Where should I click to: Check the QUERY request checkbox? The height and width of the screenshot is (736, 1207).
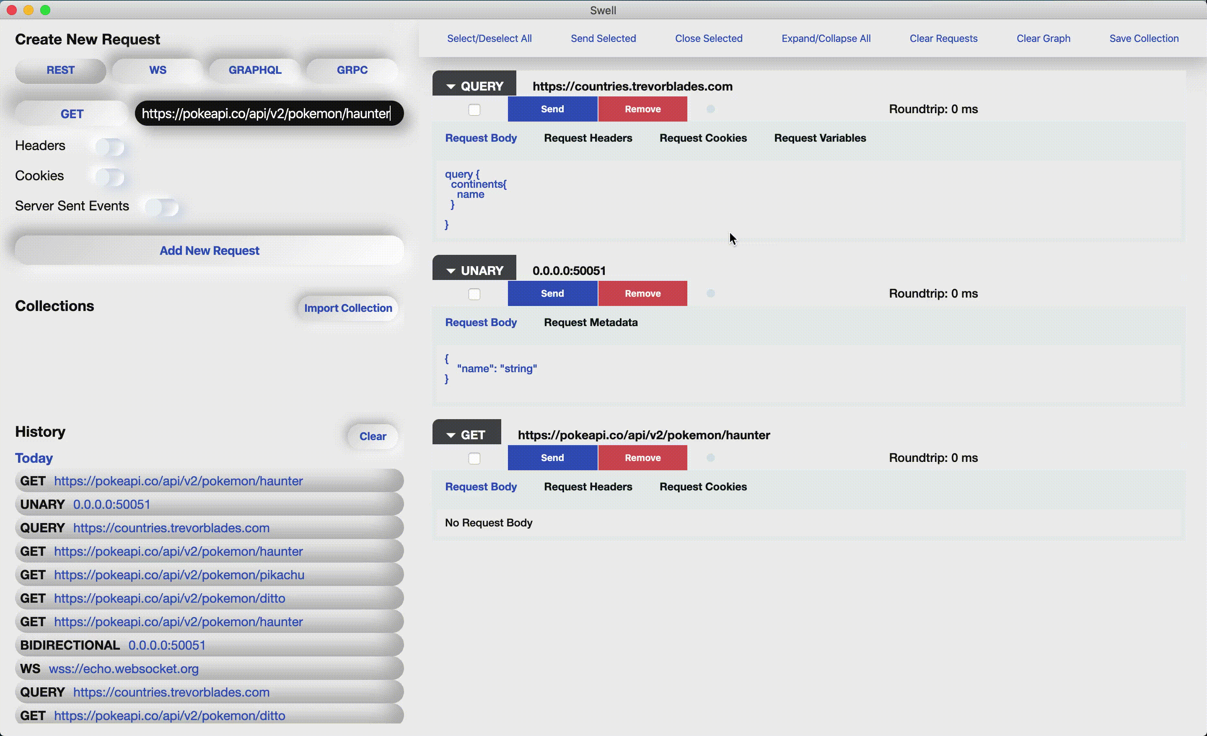(474, 110)
